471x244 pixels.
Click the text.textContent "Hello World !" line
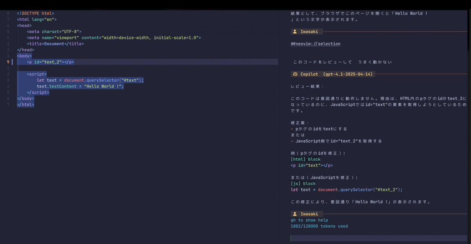pos(80,86)
